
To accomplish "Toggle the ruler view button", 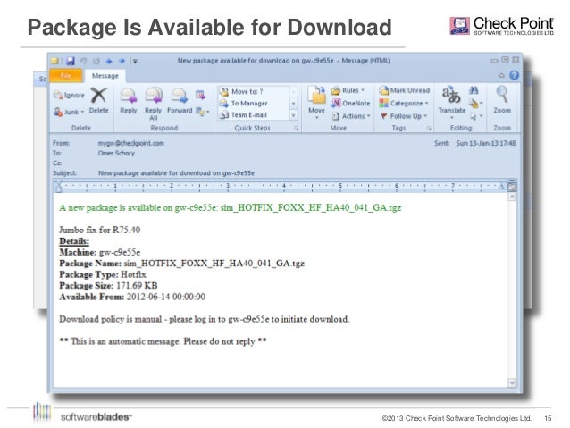I will 512,187.
